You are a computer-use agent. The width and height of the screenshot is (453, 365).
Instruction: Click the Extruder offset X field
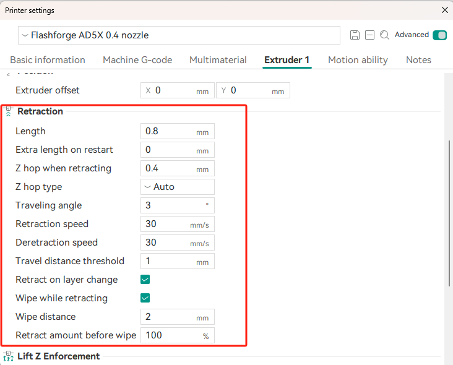pos(178,90)
